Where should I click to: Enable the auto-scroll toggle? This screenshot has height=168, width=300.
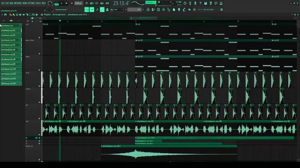click(92, 9)
